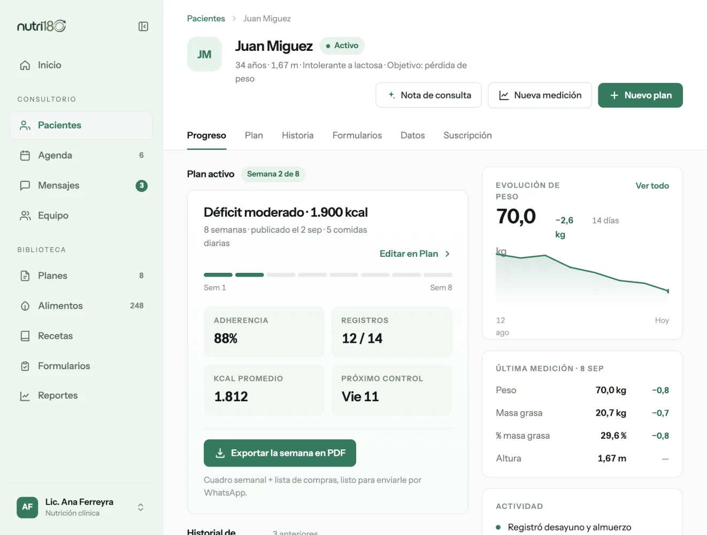This screenshot has height=535, width=707.
Task: Click the Pacientes person icon
Action: pos(25,125)
